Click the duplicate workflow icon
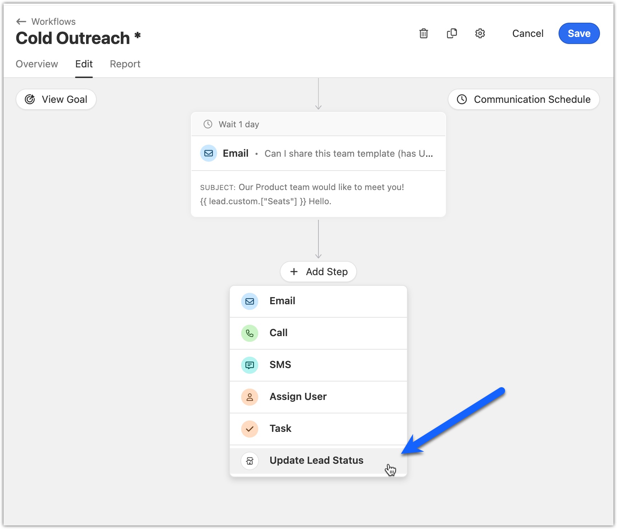The width and height of the screenshot is (617, 529). (452, 33)
